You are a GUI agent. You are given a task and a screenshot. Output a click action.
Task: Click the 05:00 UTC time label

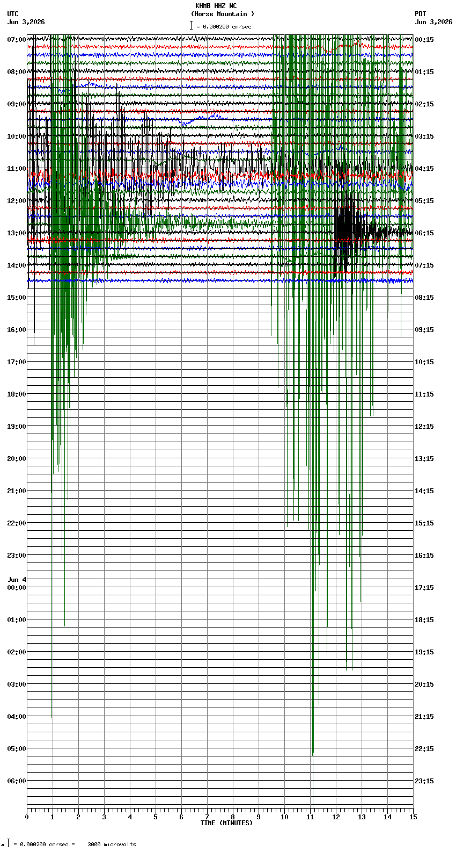pyautogui.click(x=17, y=749)
